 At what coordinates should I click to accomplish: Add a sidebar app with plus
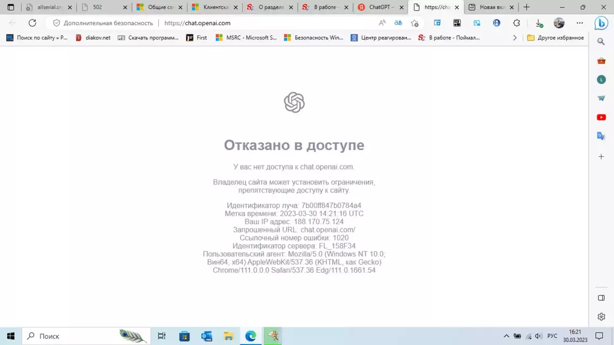pyautogui.click(x=601, y=156)
